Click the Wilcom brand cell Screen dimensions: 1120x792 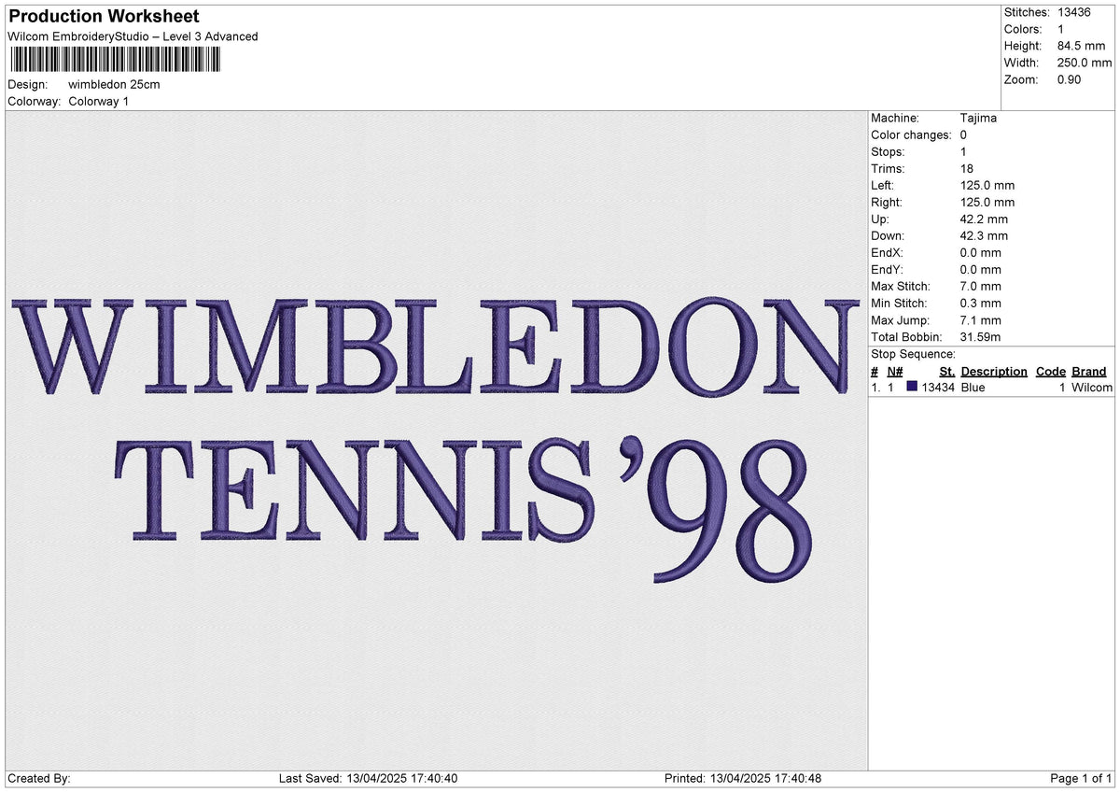pos(1092,388)
